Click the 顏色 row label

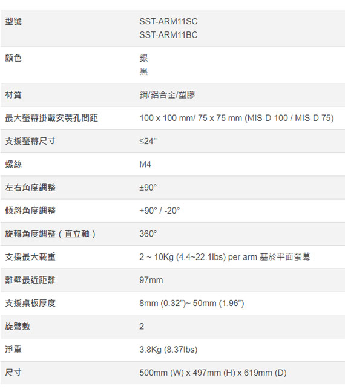pyautogui.click(x=13, y=58)
